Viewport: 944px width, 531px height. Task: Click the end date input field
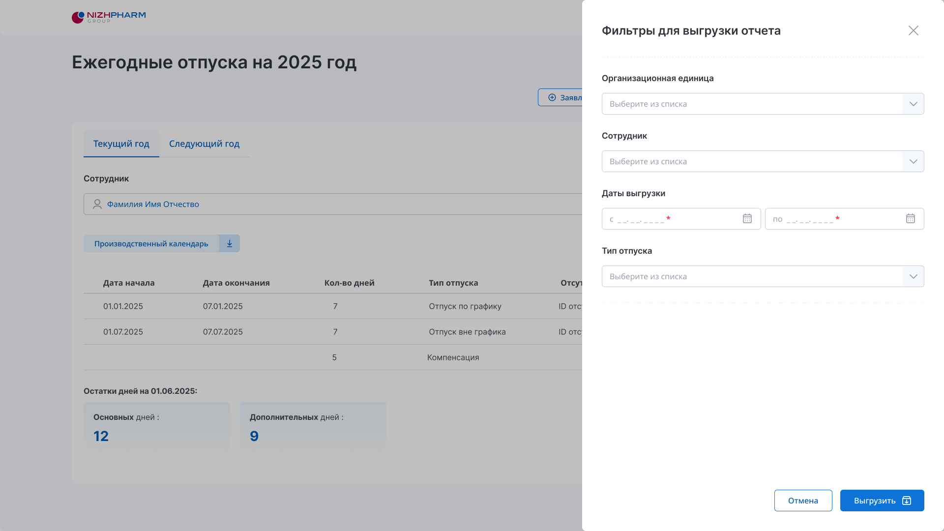click(836, 219)
